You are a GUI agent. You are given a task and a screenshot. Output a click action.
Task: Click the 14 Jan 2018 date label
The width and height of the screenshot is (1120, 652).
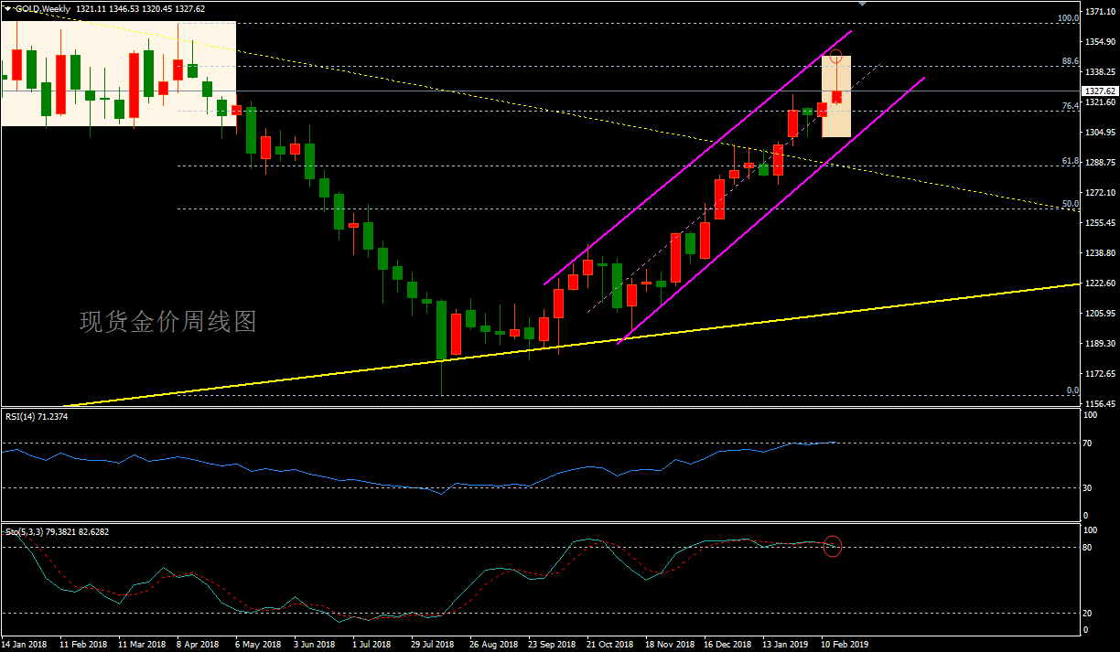[26, 644]
